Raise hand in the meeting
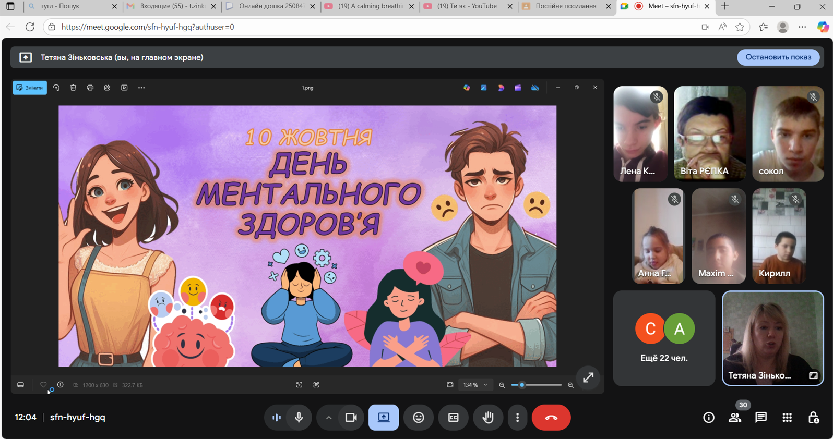The width and height of the screenshot is (833, 439). [488, 418]
